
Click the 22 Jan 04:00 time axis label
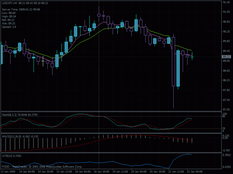click(195, 171)
